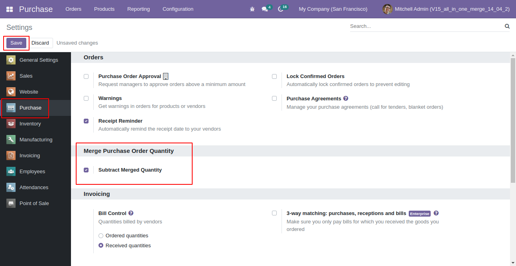This screenshot has height=266, width=516.
Task: Click the Inventory box icon
Action: pos(11,124)
